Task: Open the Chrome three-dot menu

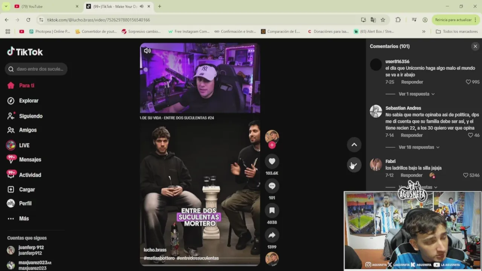Action: (476, 20)
